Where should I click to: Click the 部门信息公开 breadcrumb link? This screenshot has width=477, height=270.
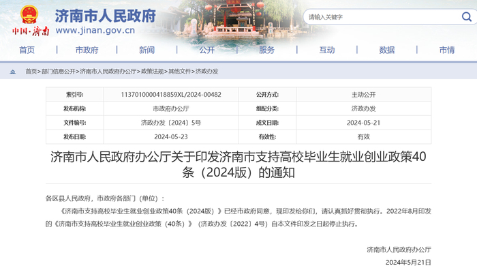(x=59, y=72)
